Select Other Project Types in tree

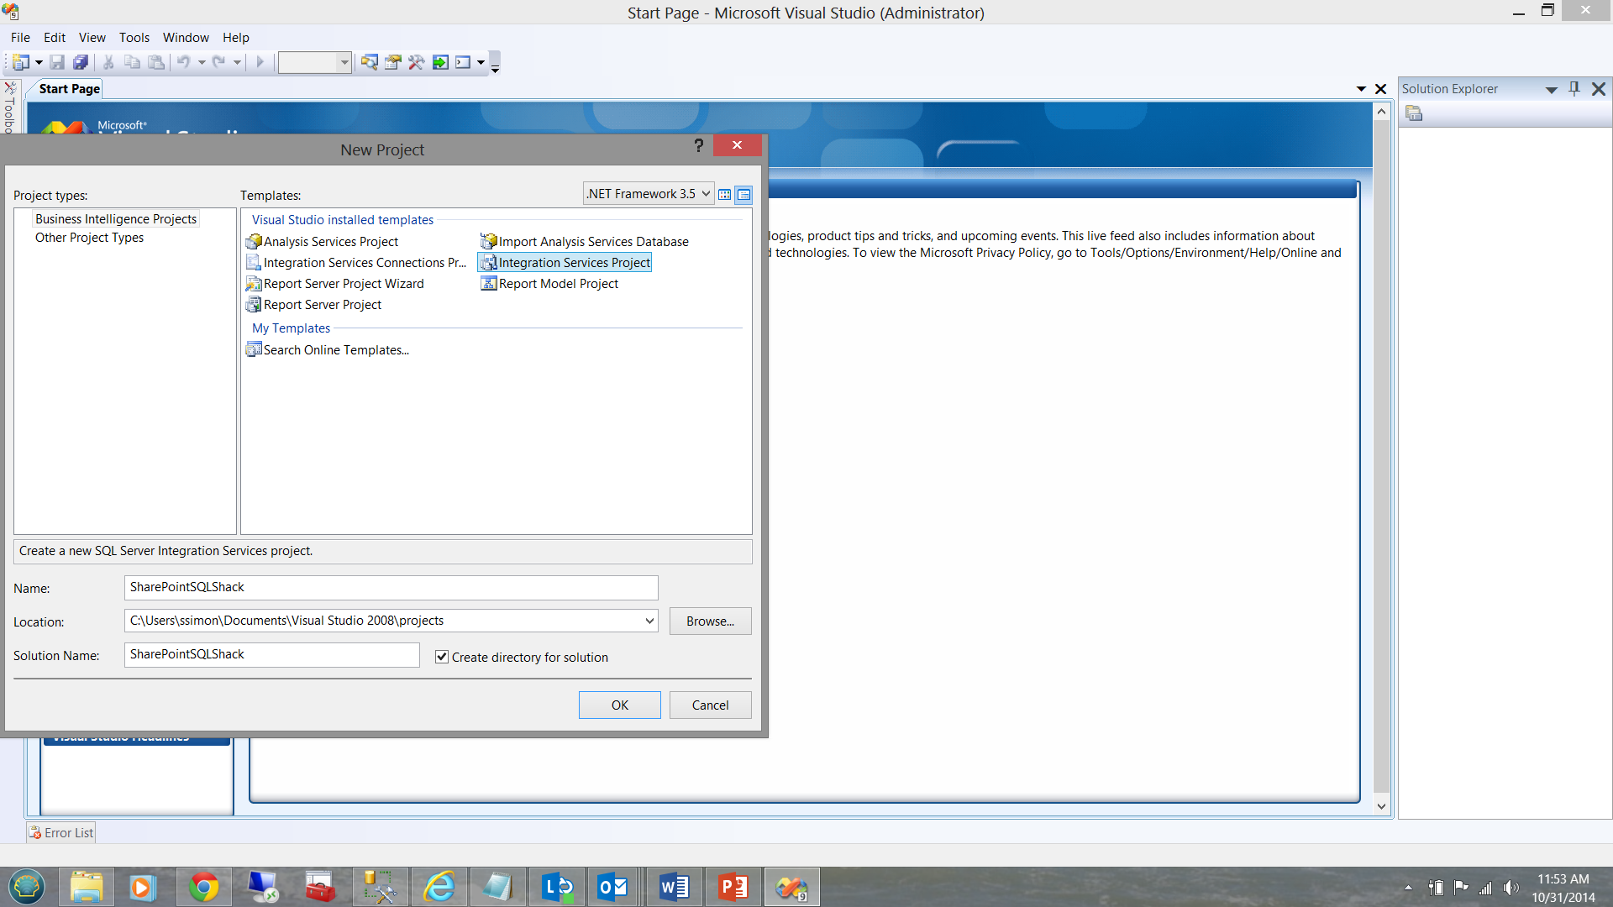[x=89, y=238]
